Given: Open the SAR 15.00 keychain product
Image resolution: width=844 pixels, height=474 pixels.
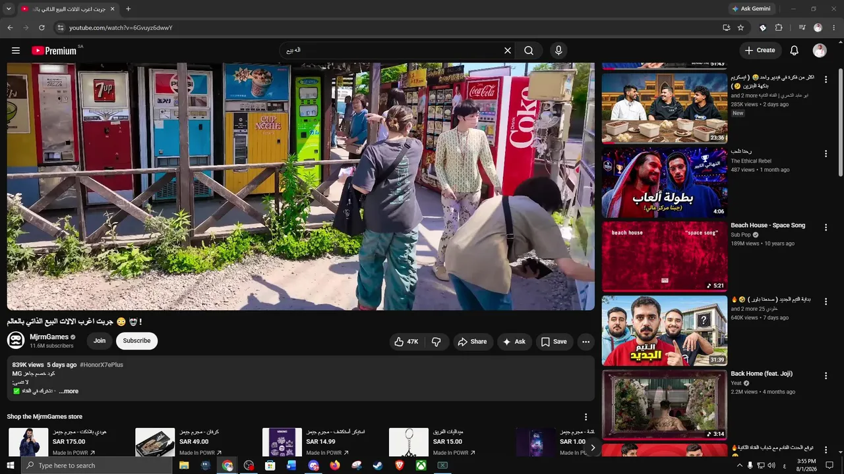Looking at the screenshot, I should (x=409, y=442).
